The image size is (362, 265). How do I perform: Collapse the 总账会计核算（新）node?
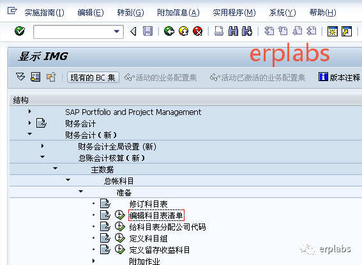click(x=43, y=157)
